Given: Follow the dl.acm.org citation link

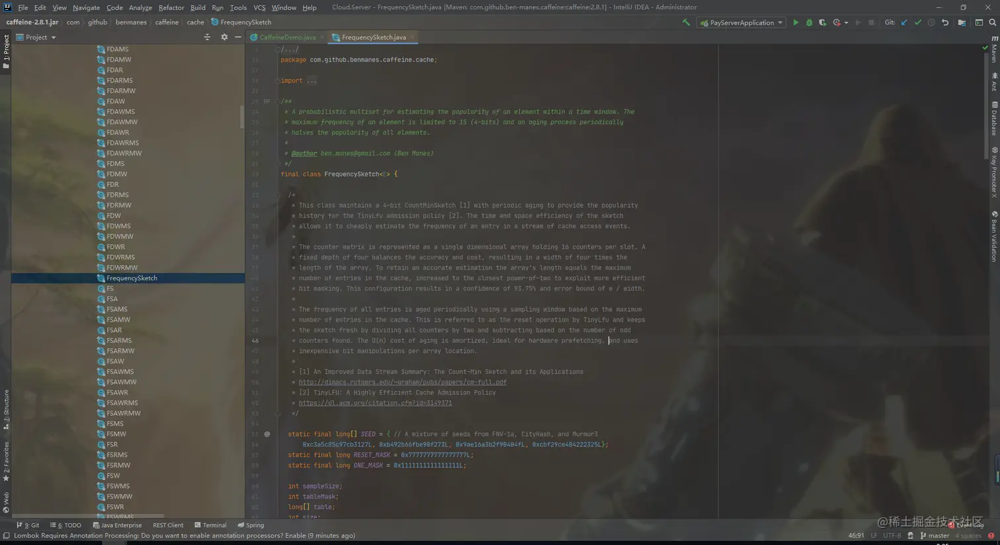Looking at the screenshot, I should 376,403.
